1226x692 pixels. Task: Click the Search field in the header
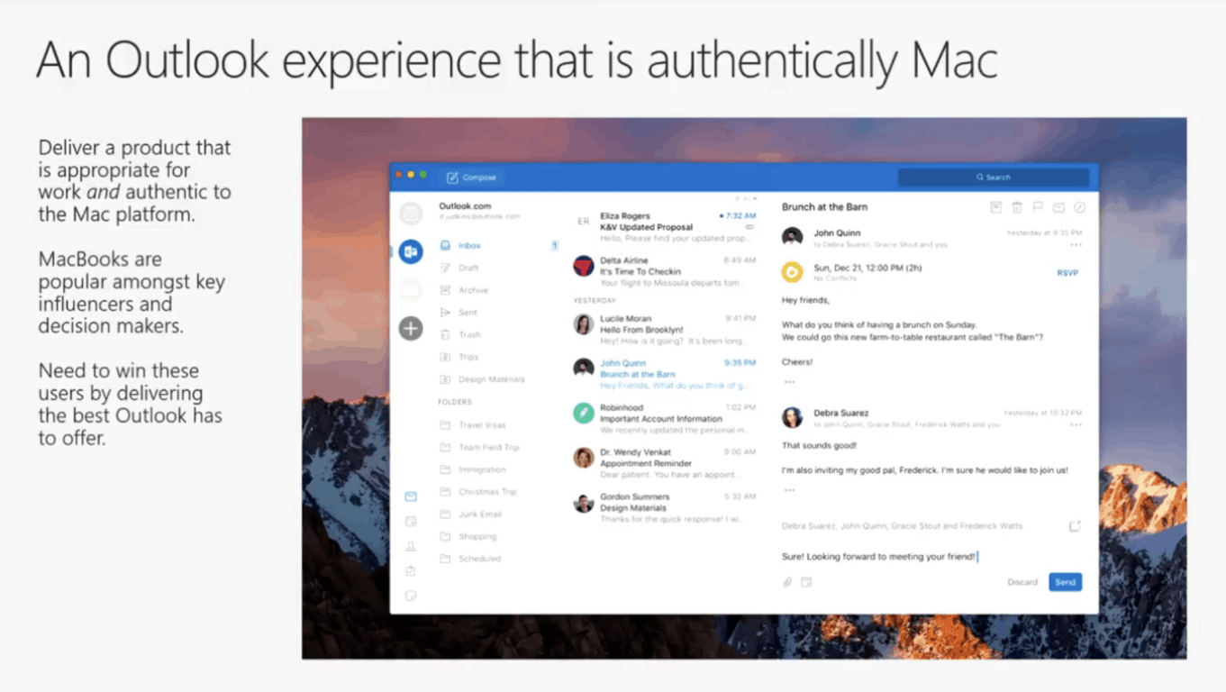coord(993,178)
